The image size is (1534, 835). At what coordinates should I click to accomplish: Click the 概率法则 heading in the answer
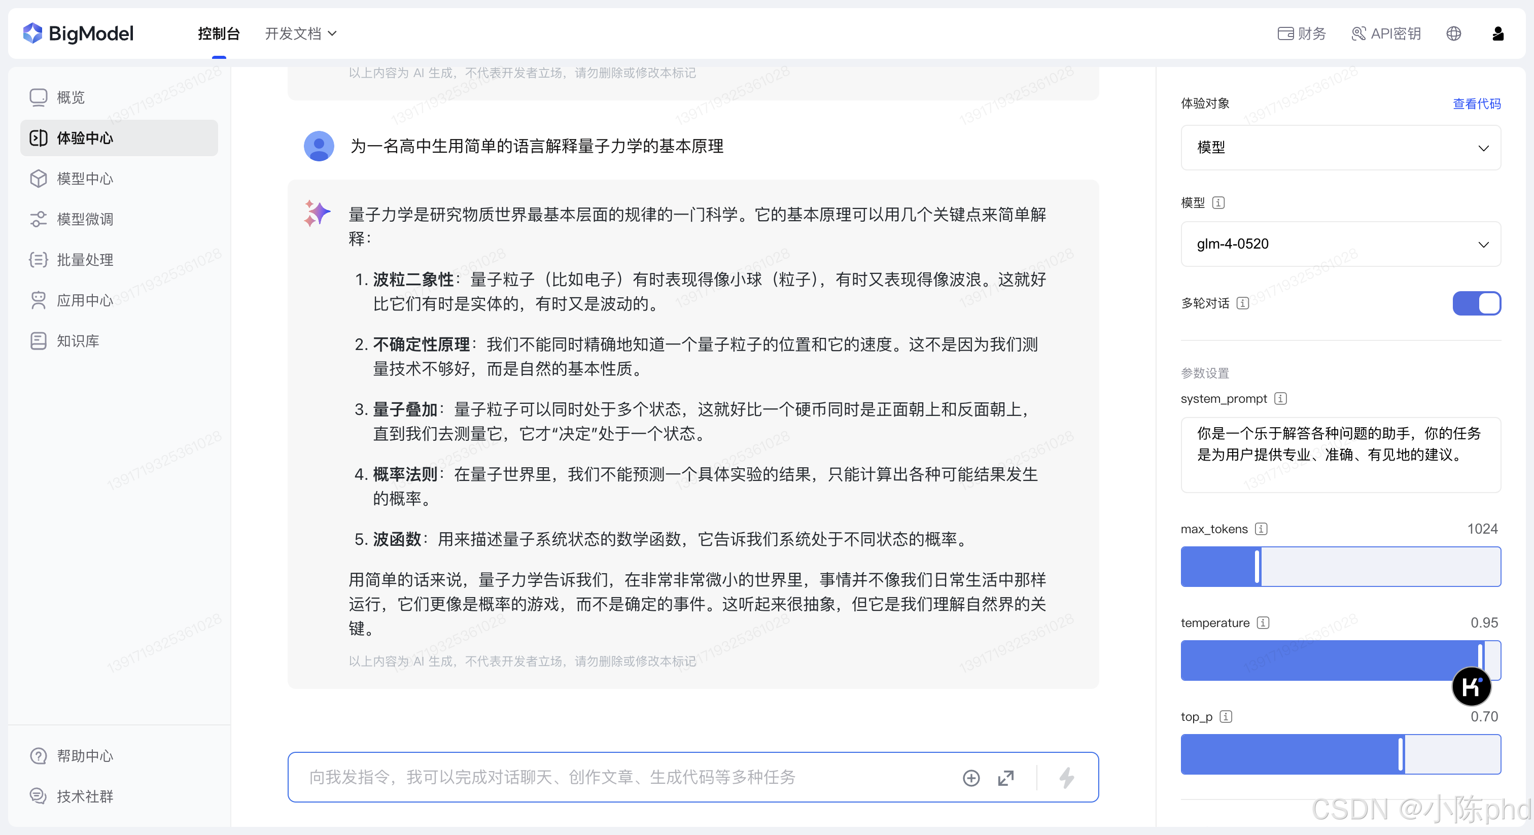[x=405, y=474]
